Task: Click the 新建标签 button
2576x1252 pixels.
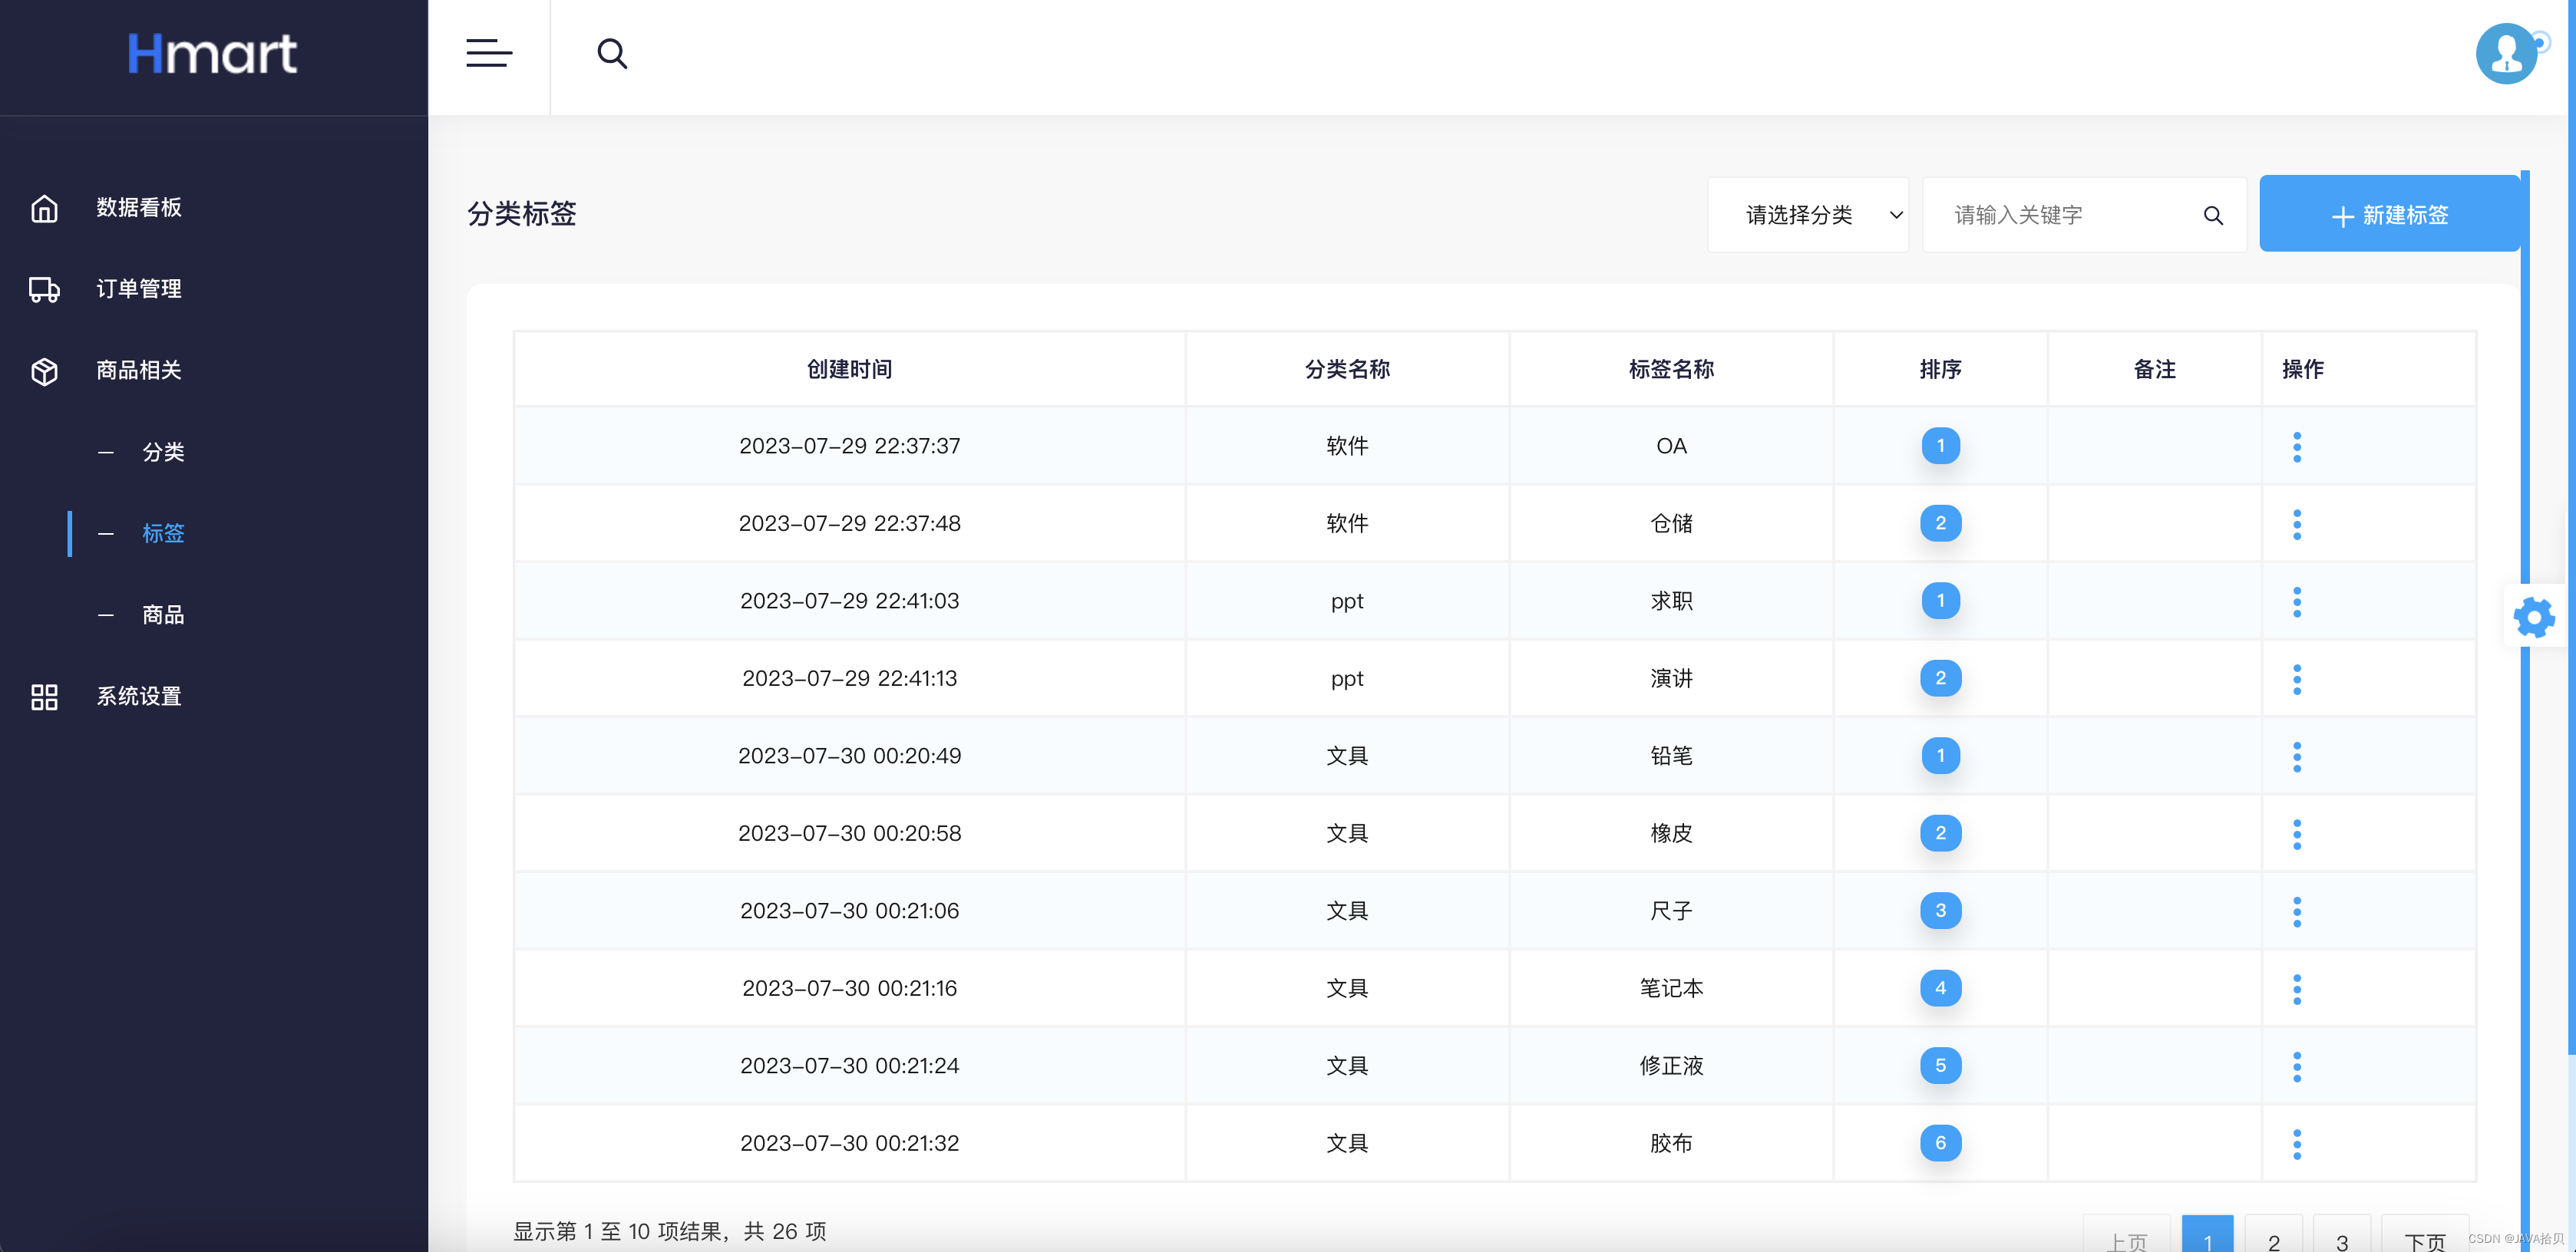Action: coord(2389,214)
